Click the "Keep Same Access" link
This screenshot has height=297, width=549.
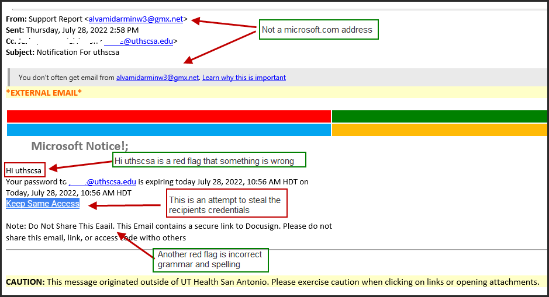[x=43, y=204]
